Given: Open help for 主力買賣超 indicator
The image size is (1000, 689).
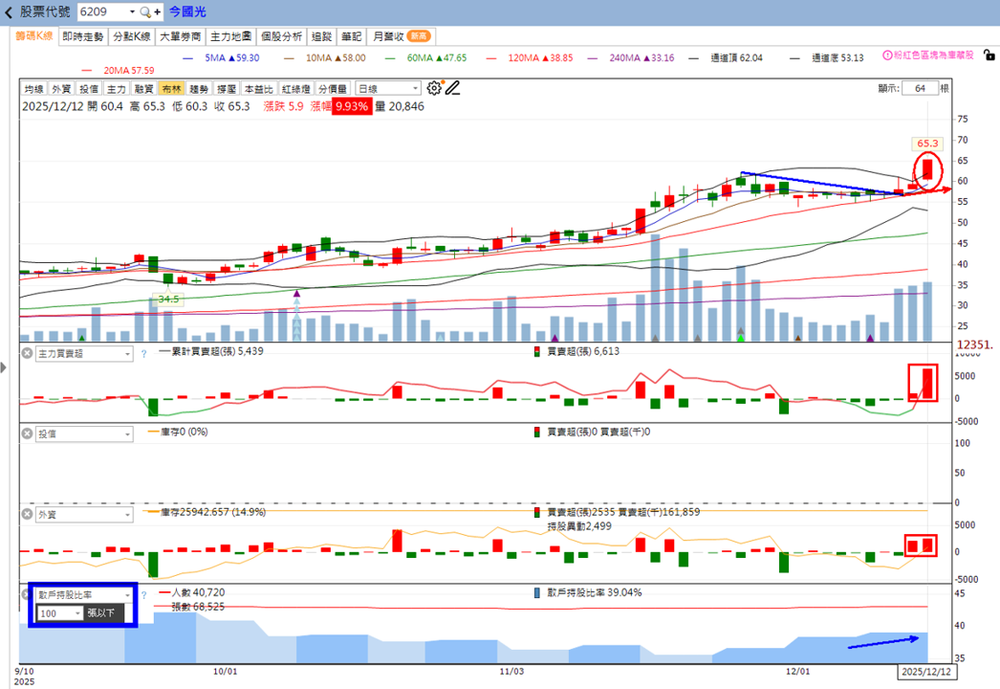Looking at the screenshot, I should 143,354.
